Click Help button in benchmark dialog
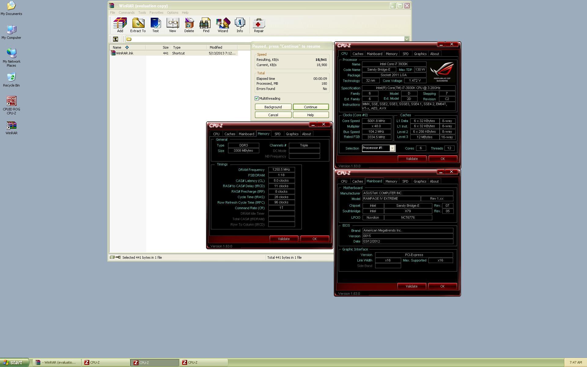This screenshot has width=587, height=367. (311, 115)
